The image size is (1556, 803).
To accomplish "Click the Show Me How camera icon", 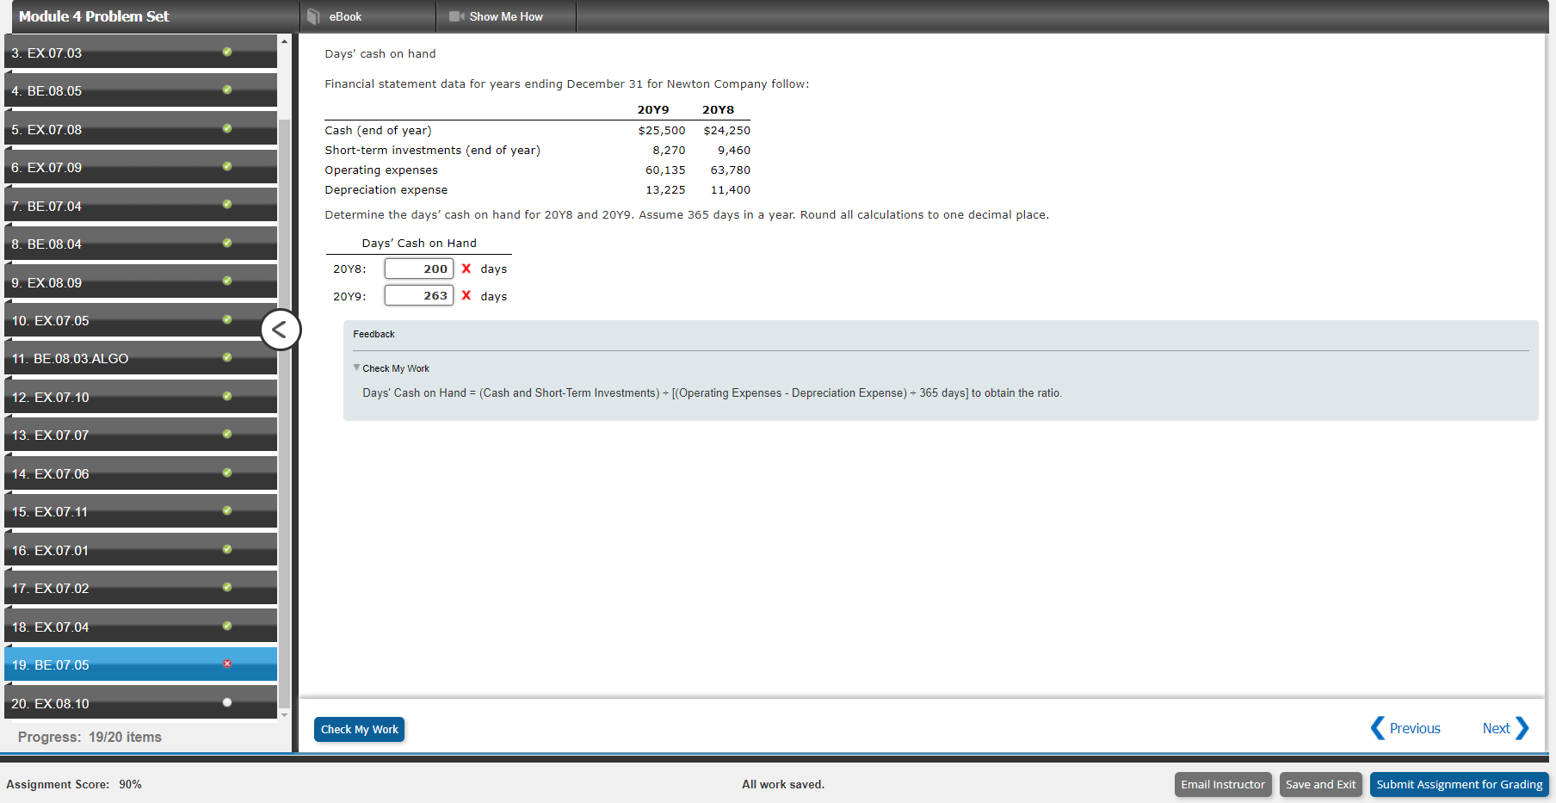I will (x=455, y=15).
